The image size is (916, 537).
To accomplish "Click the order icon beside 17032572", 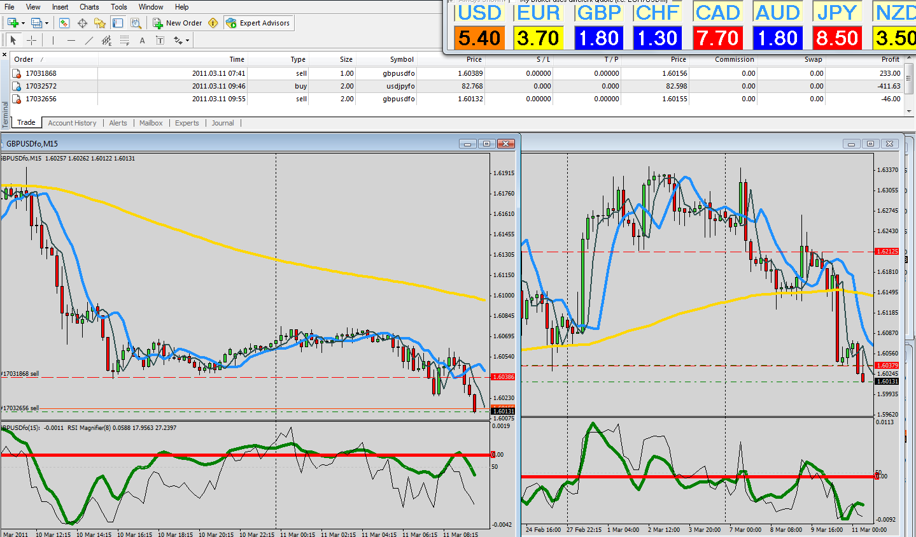I will pos(17,86).
